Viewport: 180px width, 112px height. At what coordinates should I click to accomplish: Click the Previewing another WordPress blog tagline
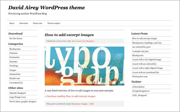tap(27, 14)
